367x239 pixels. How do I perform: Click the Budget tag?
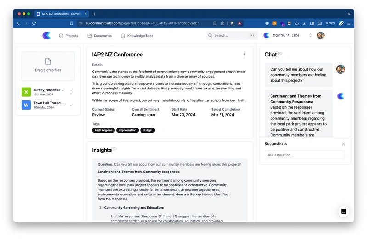[147, 130]
